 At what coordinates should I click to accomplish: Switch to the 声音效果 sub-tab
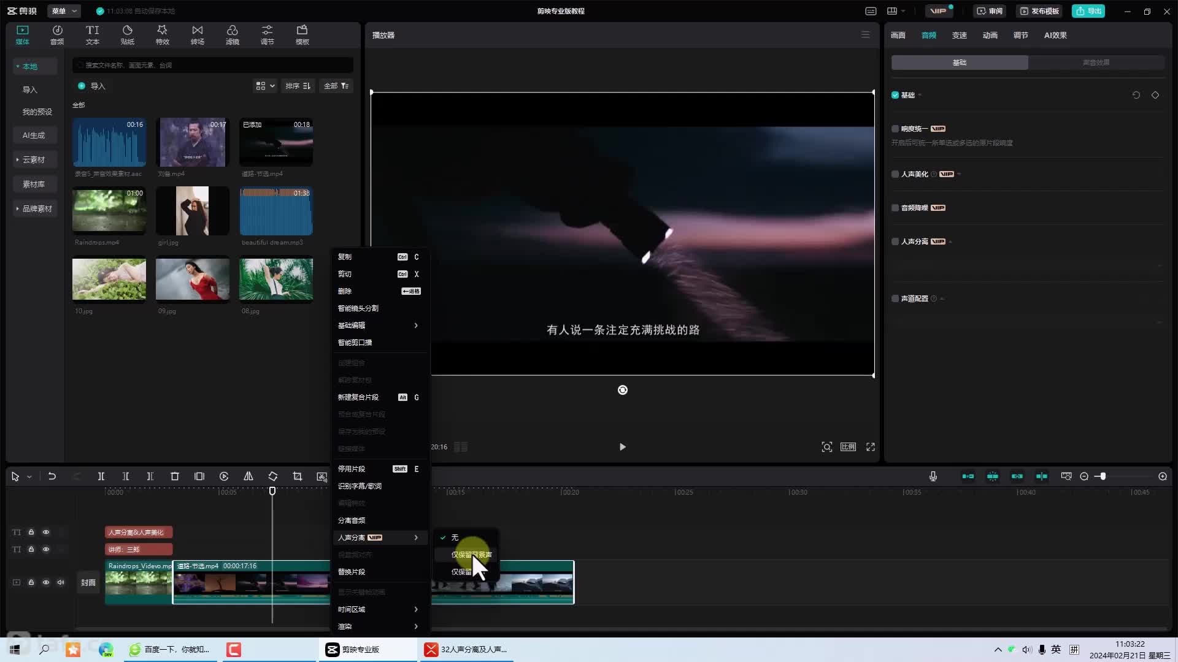click(1096, 63)
